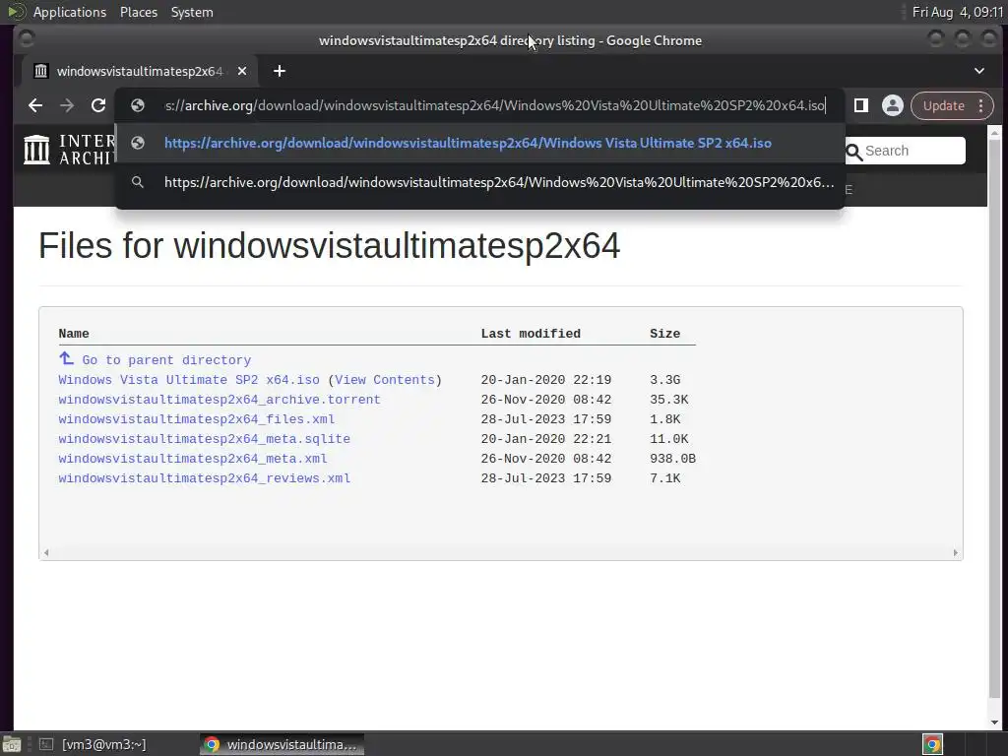Open the View Contents link

pos(385,380)
